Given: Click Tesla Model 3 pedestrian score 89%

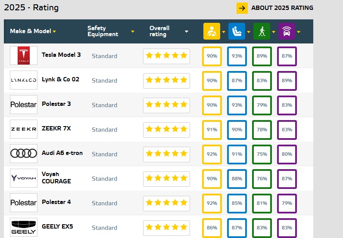Looking at the screenshot, I should pyautogui.click(x=262, y=56).
